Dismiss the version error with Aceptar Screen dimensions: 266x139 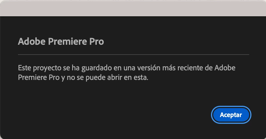231,115
